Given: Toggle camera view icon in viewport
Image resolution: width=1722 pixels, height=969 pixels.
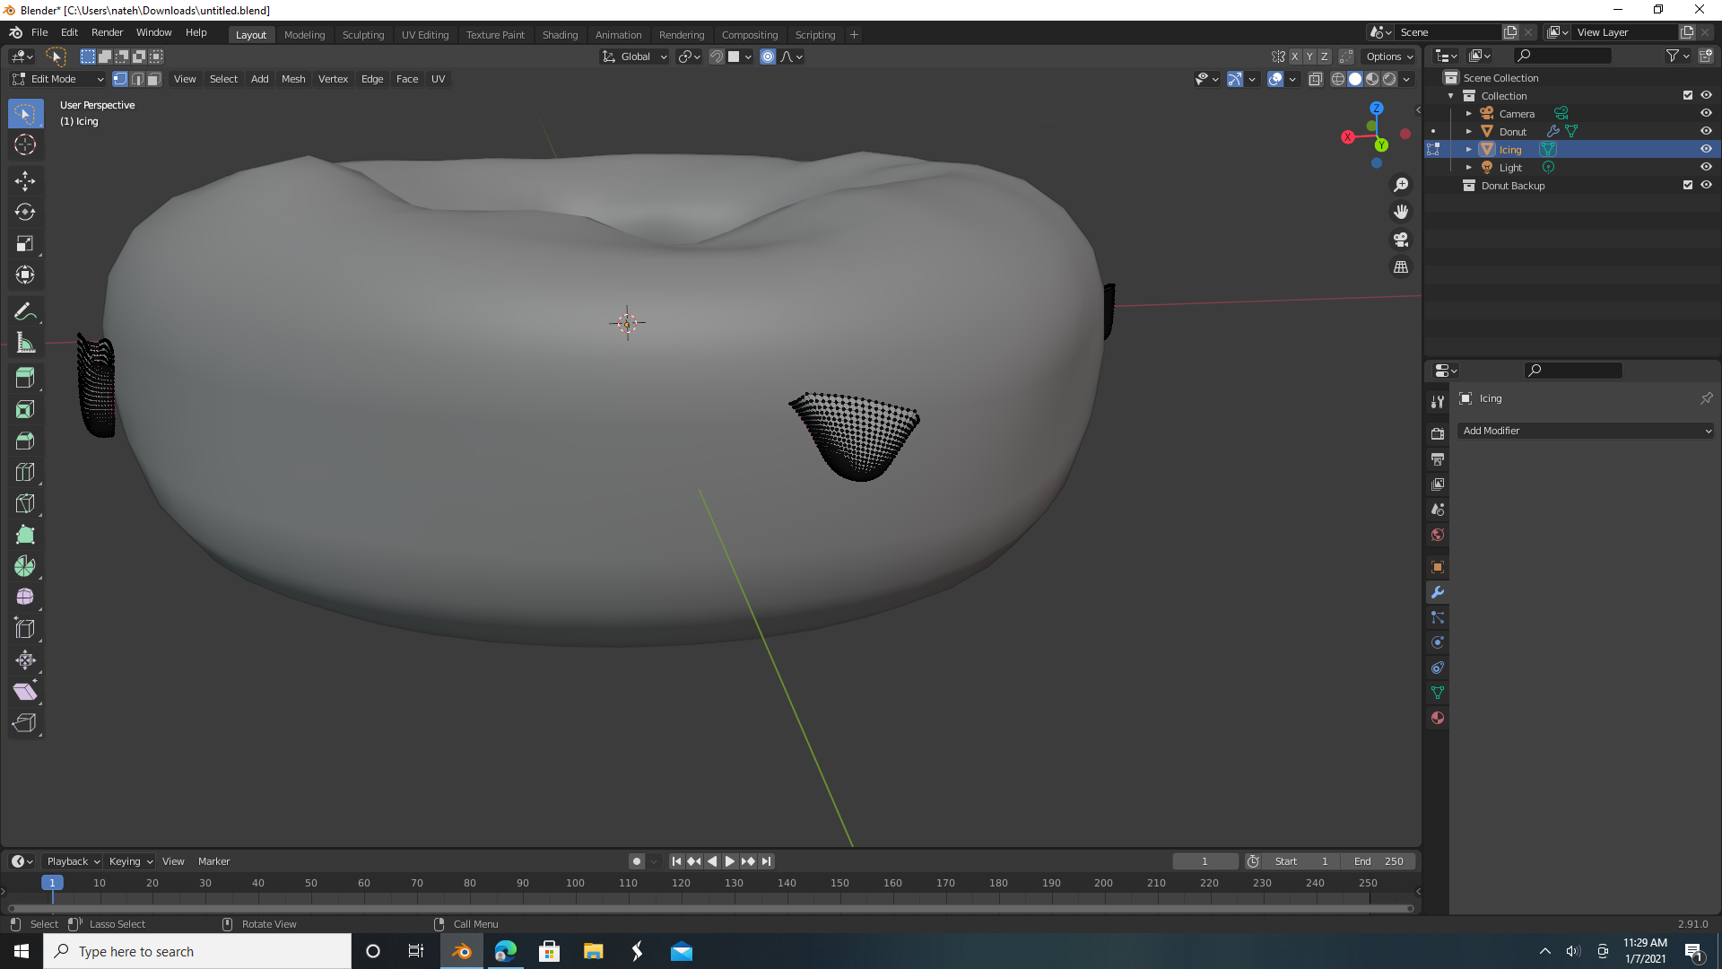Looking at the screenshot, I should (x=1401, y=240).
